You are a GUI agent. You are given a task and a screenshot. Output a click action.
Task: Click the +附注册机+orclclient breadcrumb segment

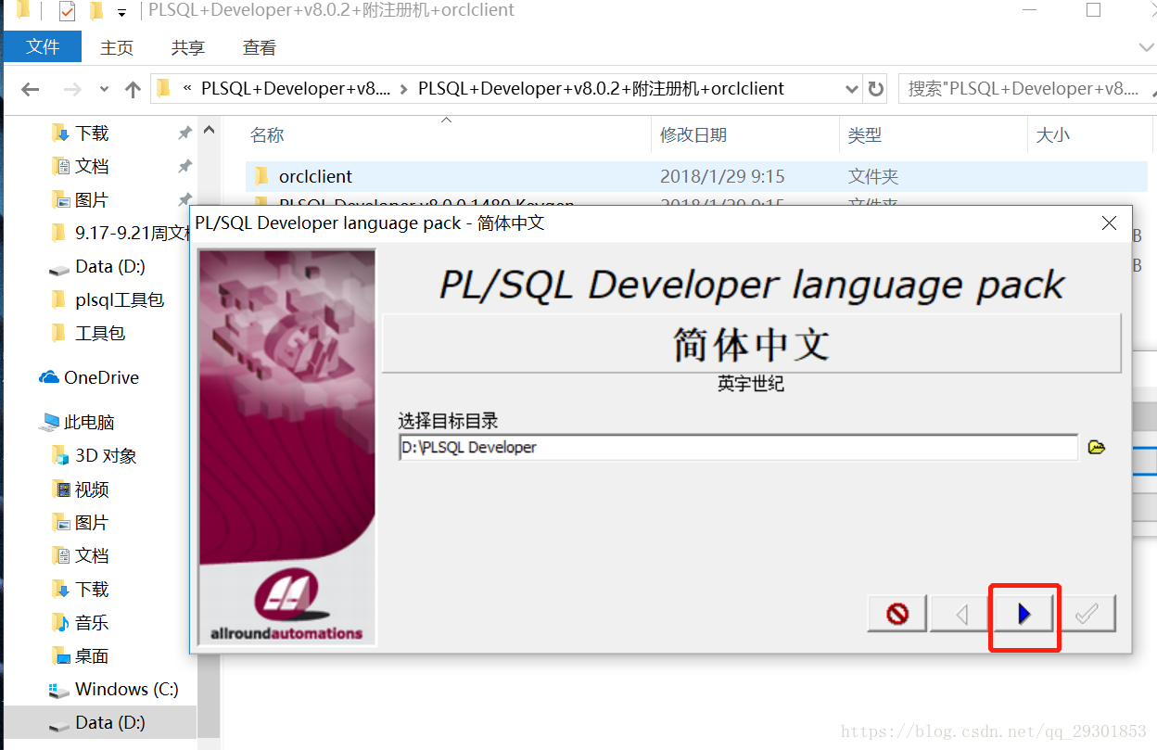tap(601, 89)
